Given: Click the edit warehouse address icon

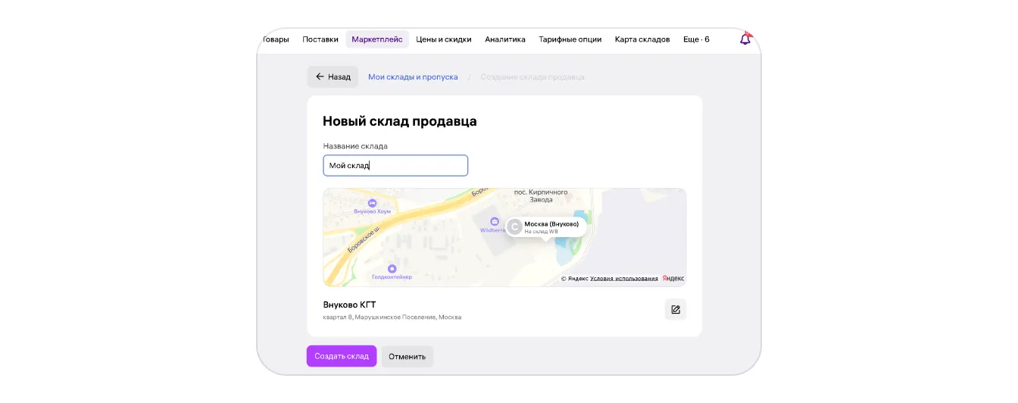Looking at the screenshot, I should pos(675,310).
